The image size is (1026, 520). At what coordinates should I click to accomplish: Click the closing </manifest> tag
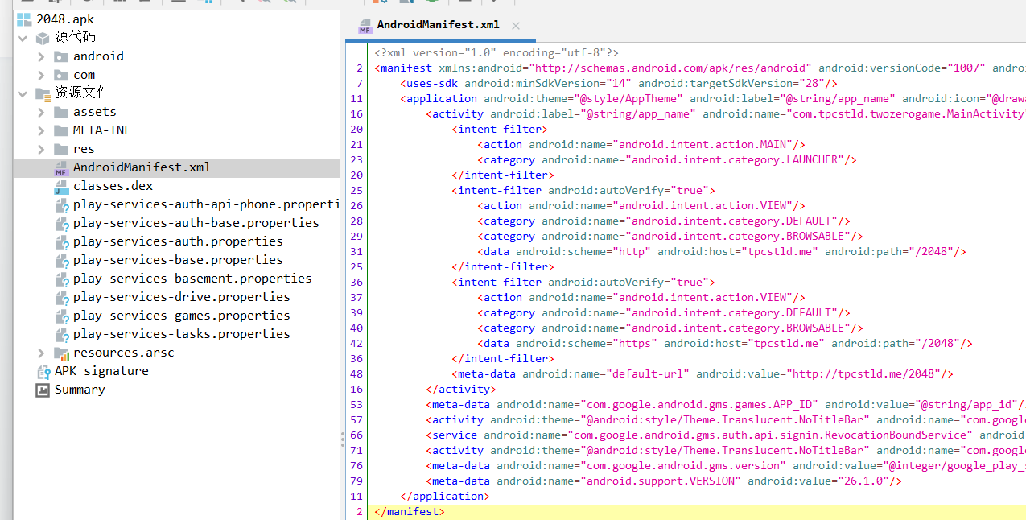[410, 512]
